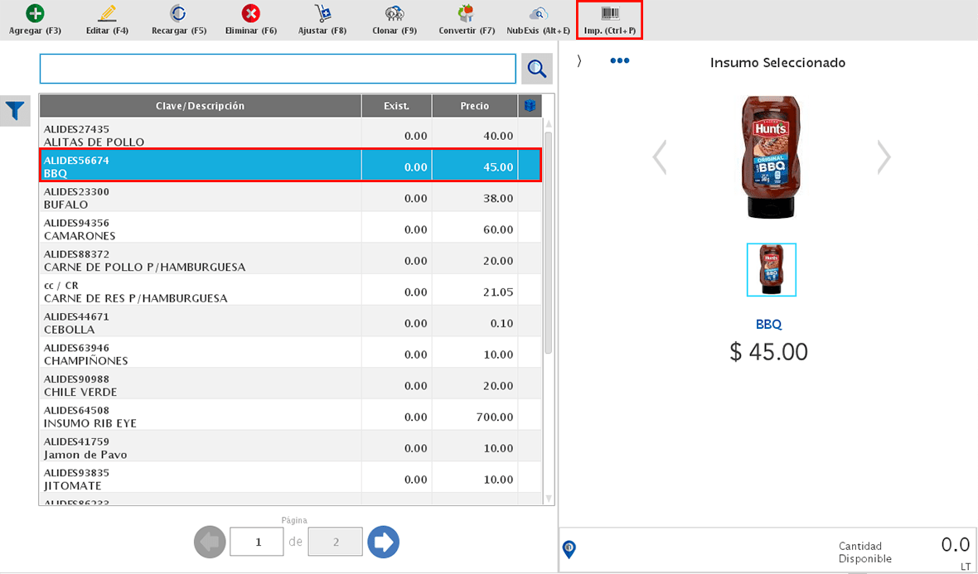
Task: Click the magnifying glass search button
Action: pyautogui.click(x=536, y=69)
